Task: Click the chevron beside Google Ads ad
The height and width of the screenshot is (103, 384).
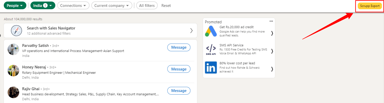Action: click(272, 33)
